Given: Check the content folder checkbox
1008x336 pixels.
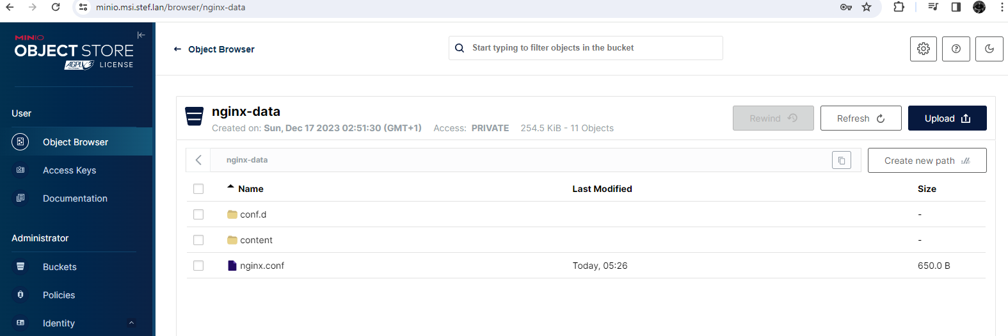Looking at the screenshot, I should point(198,240).
